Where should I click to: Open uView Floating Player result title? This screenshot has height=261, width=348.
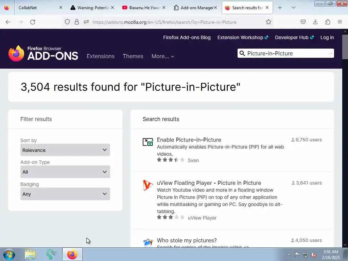click(209, 183)
